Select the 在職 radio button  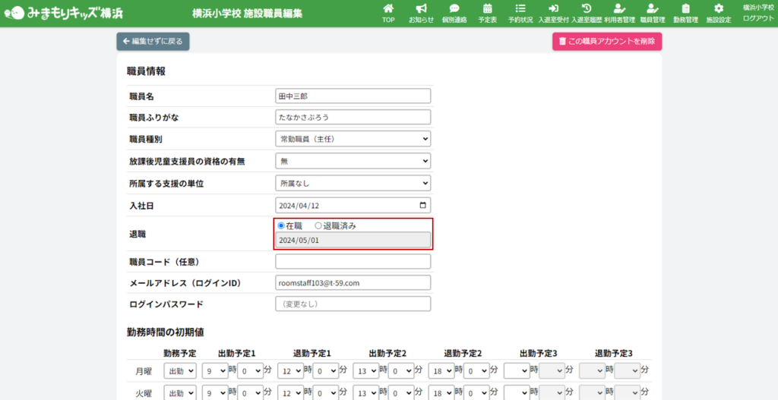point(281,225)
